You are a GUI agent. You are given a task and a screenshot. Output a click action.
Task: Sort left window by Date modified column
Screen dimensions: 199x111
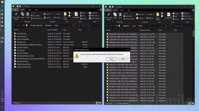pyautogui.click(x=54, y=30)
